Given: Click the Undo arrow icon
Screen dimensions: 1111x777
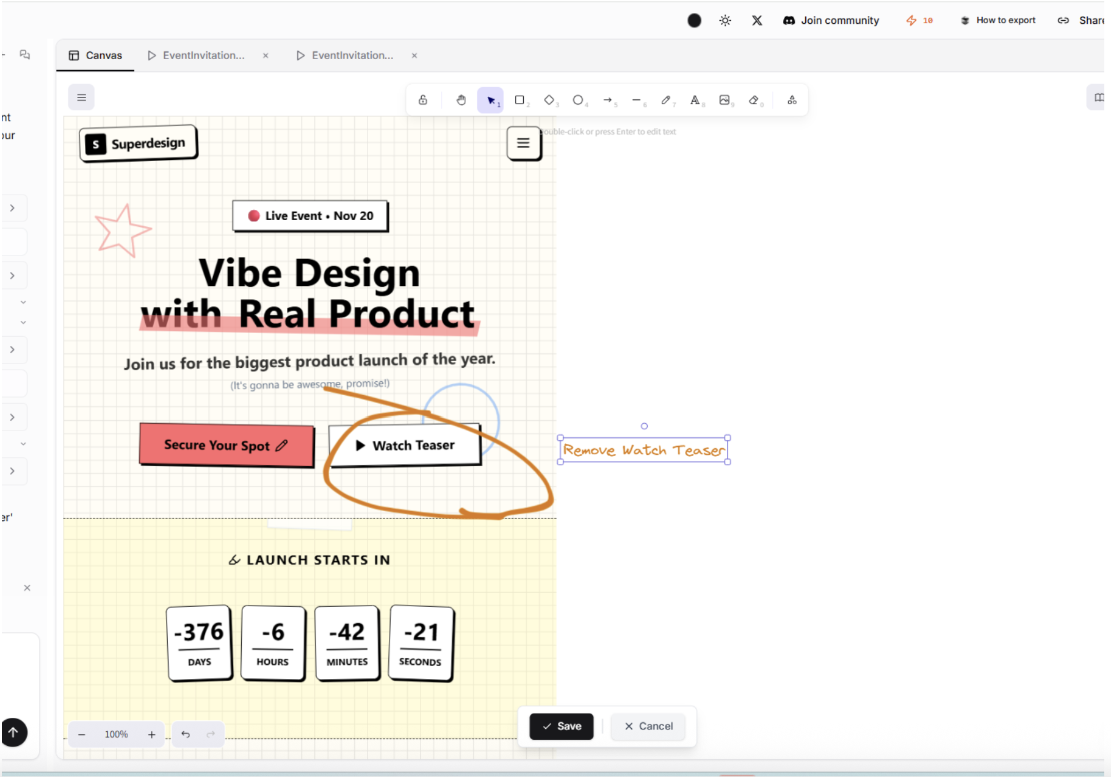Looking at the screenshot, I should [x=186, y=734].
